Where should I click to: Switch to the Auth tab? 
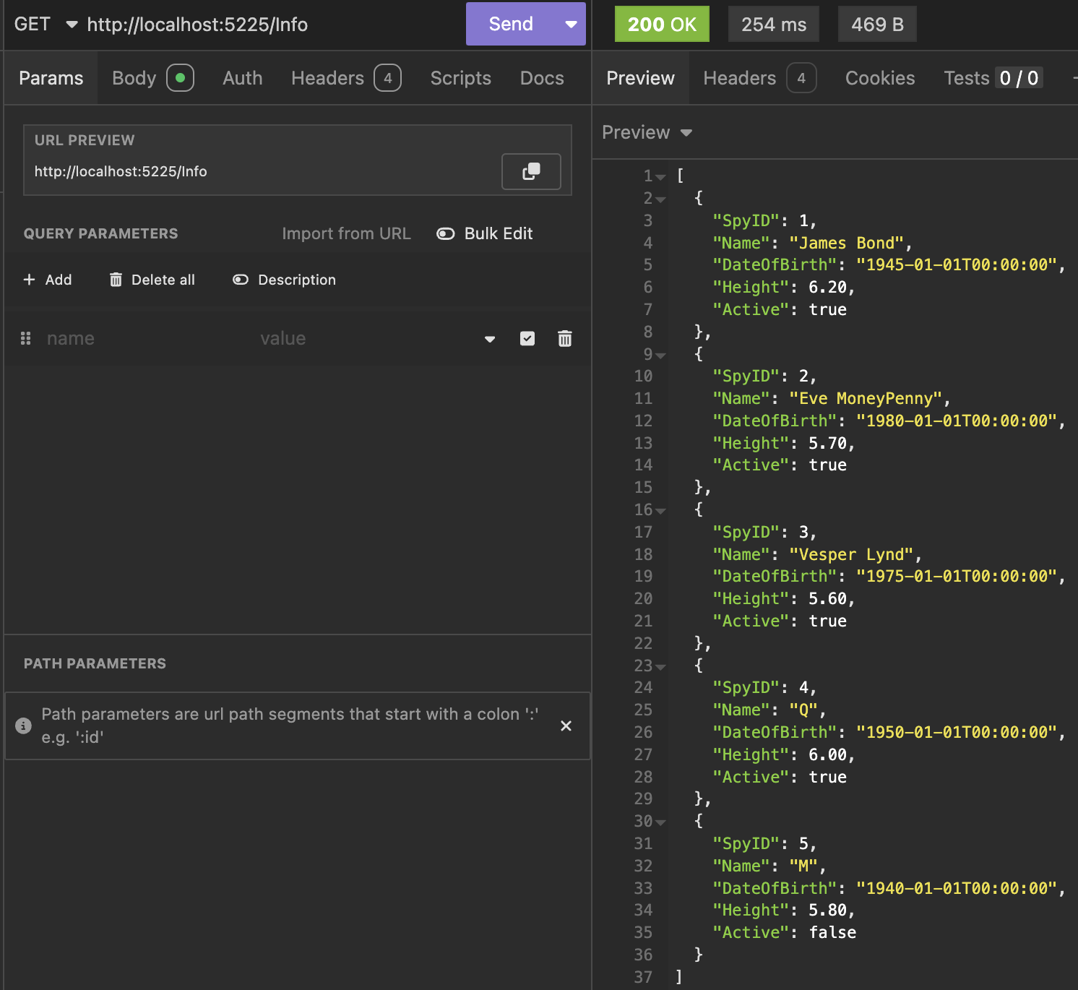pos(242,77)
